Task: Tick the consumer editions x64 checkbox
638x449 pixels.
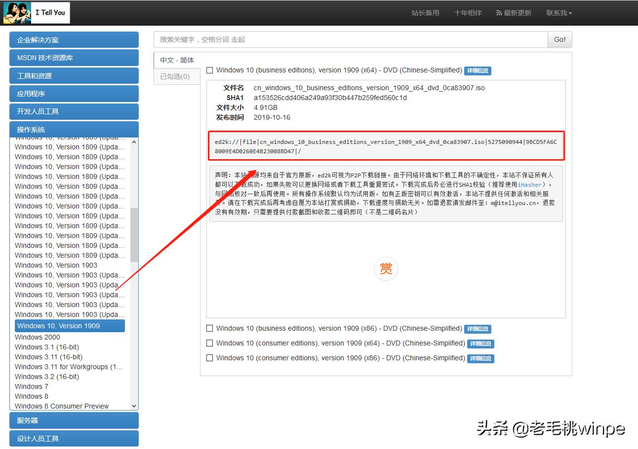Action: pyautogui.click(x=210, y=343)
